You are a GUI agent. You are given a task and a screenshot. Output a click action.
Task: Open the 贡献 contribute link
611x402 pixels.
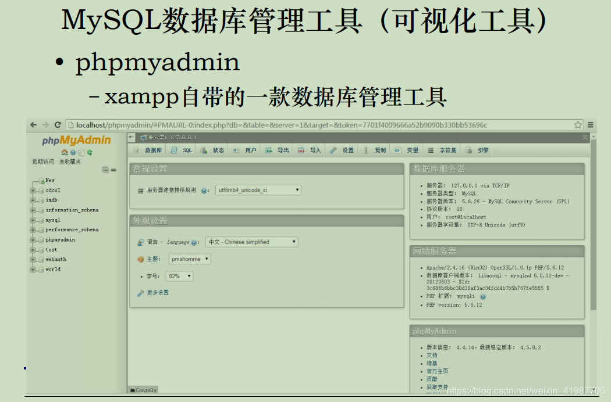(432, 379)
